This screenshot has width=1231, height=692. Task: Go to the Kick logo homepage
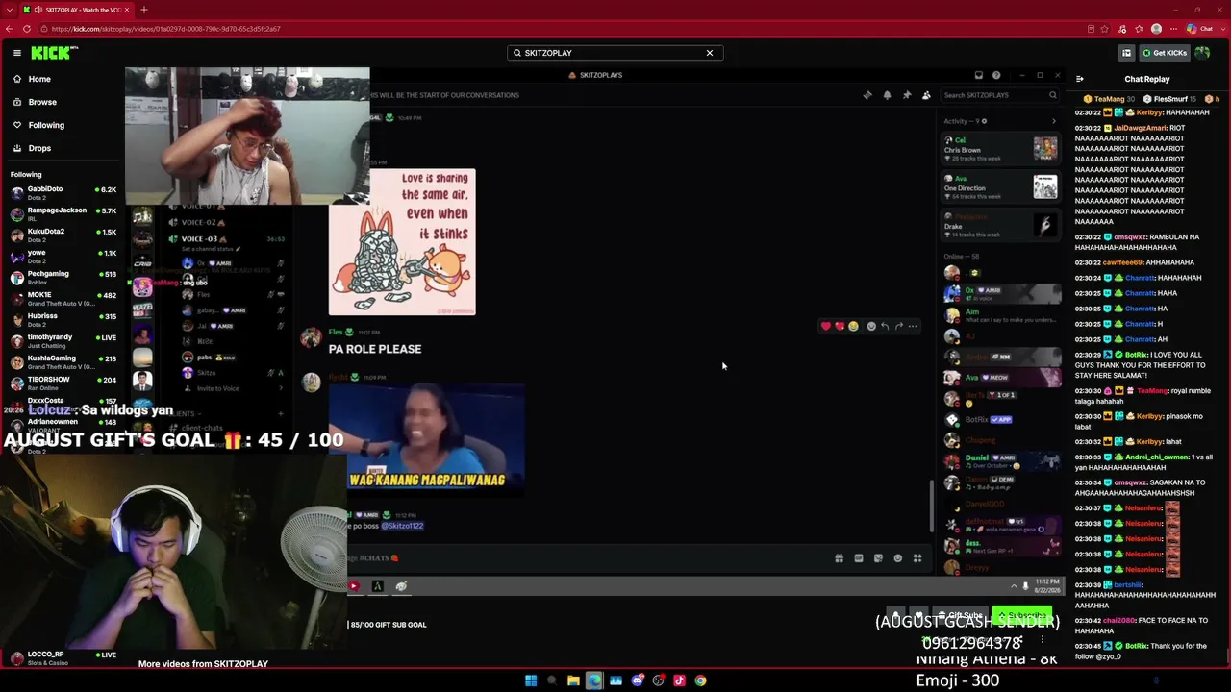point(54,53)
